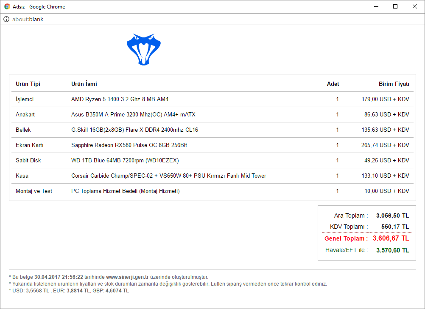Click G.Skill 16GB Flare X product name
Viewport: 425px width, 309px height.
tap(135, 130)
